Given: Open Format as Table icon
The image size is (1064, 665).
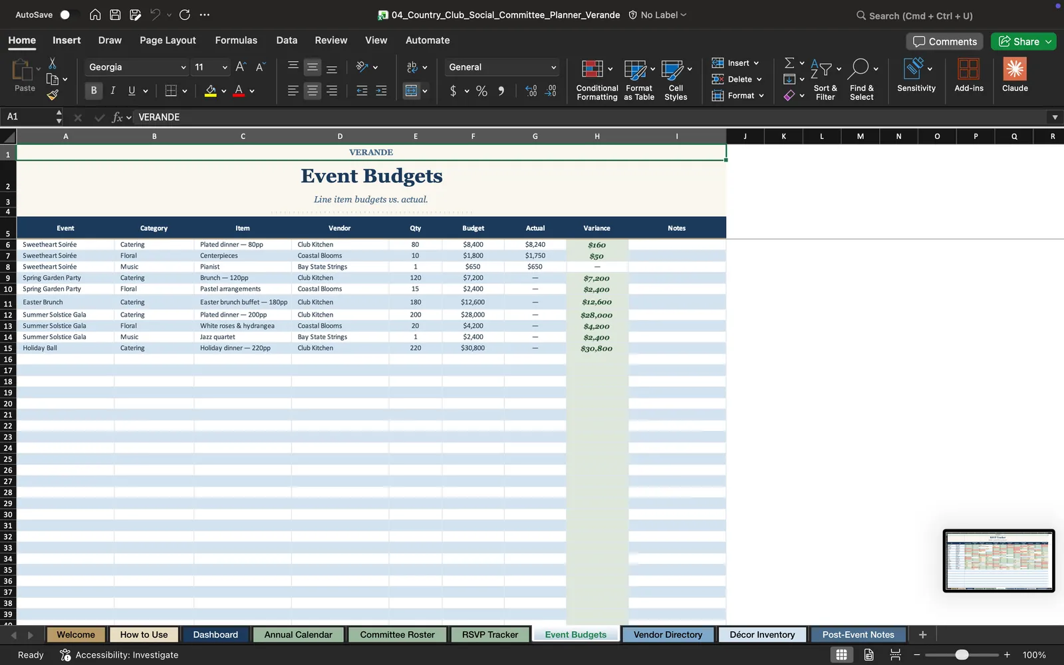Looking at the screenshot, I should click(635, 69).
